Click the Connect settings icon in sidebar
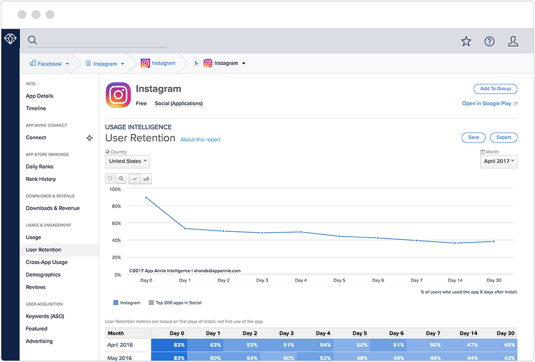The width and height of the screenshot is (535, 362). pyautogui.click(x=89, y=138)
